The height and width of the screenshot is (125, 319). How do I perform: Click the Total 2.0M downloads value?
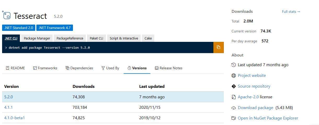pyautogui.click(x=248, y=21)
